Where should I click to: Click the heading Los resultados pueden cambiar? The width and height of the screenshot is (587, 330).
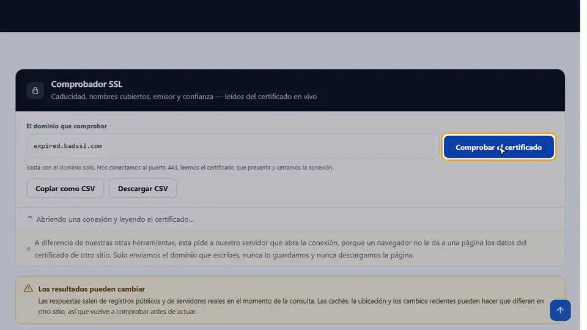(92, 289)
